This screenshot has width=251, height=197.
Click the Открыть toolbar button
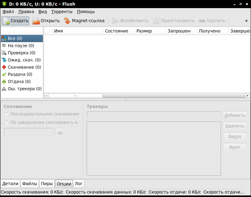(46, 21)
